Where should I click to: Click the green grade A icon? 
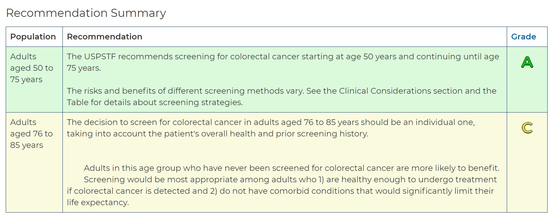527,62
